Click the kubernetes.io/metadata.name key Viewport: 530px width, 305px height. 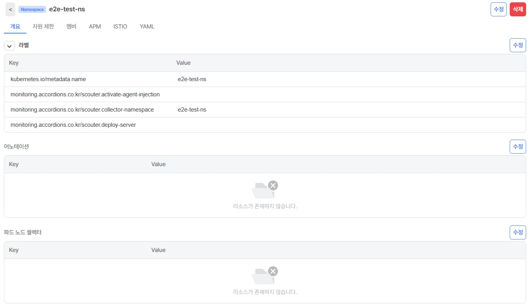[x=48, y=79]
